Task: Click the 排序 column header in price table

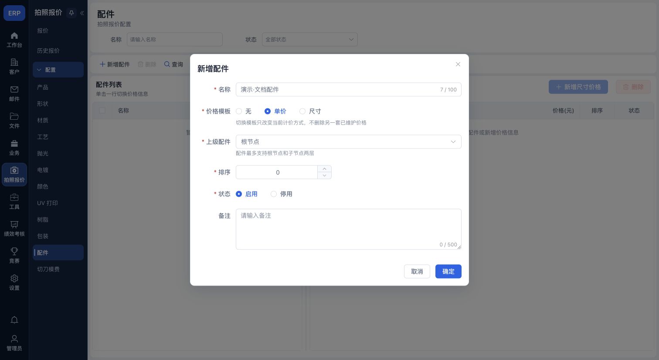Action: (x=597, y=111)
